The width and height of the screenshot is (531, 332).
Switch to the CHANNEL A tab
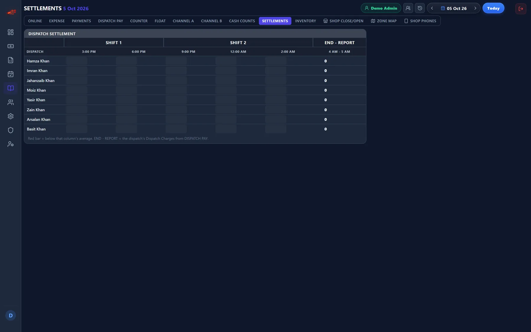pyautogui.click(x=183, y=21)
